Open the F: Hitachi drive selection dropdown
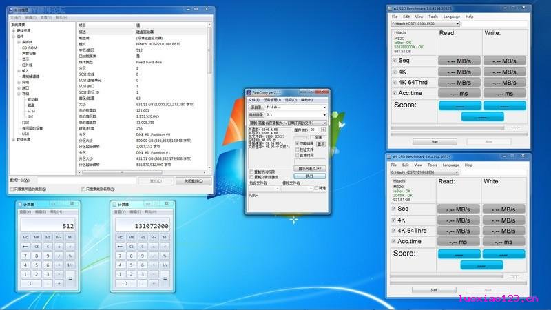551x310 pixels. [425, 24]
